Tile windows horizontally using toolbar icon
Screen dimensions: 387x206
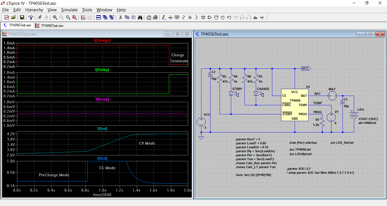click(99, 18)
